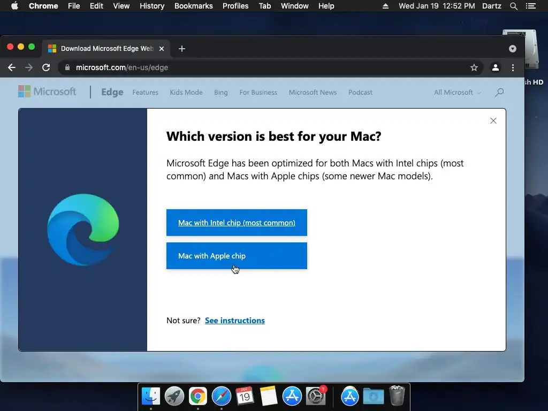Open the Help menu
548x411 pixels.
click(326, 6)
